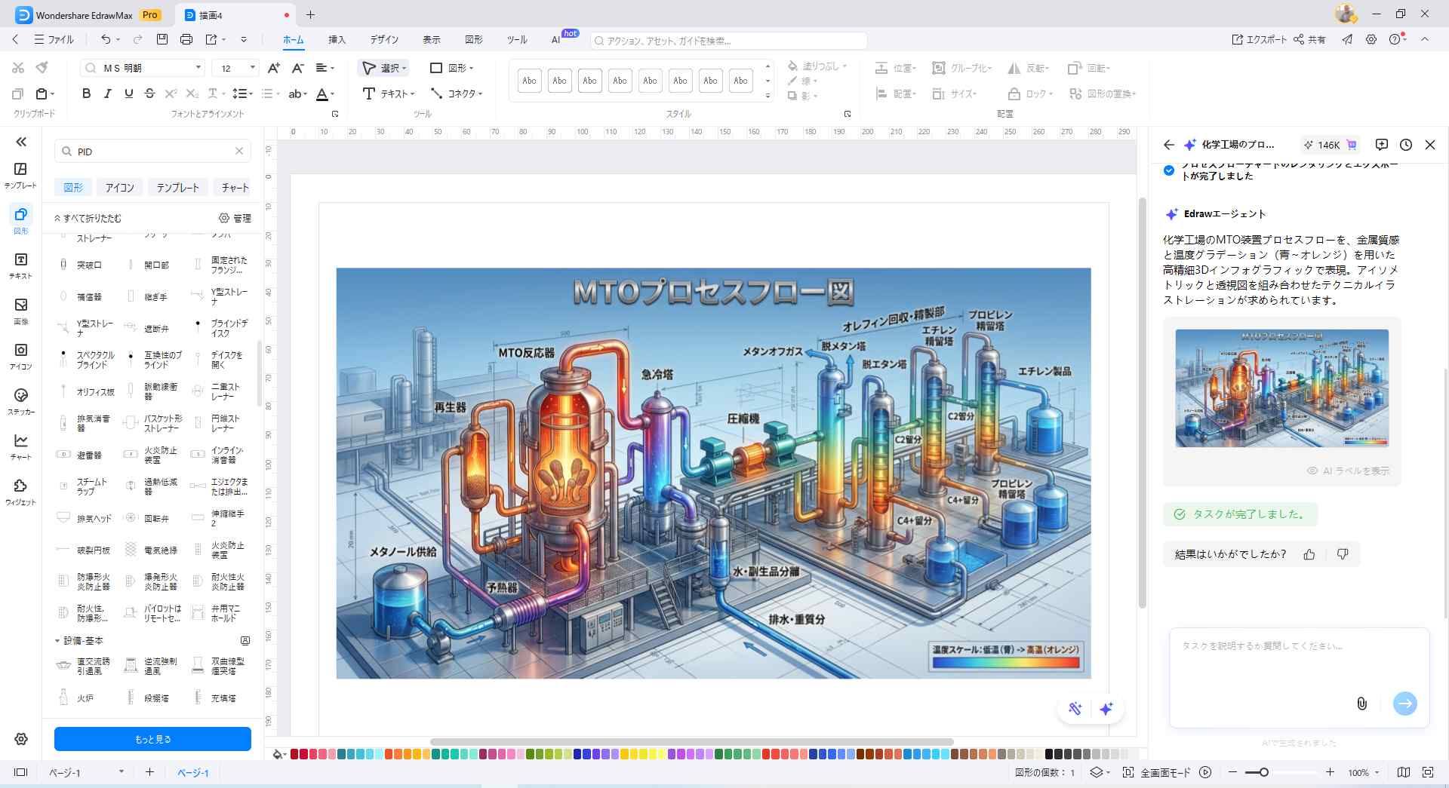Open the Widgets panel in sidebar
The image size is (1449, 788).
(20, 491)
